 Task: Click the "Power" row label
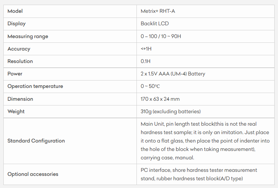pyautogui.click(x=15, y=74)
